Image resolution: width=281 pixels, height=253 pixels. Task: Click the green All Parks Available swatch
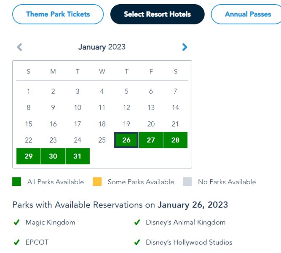click(17, 182)
